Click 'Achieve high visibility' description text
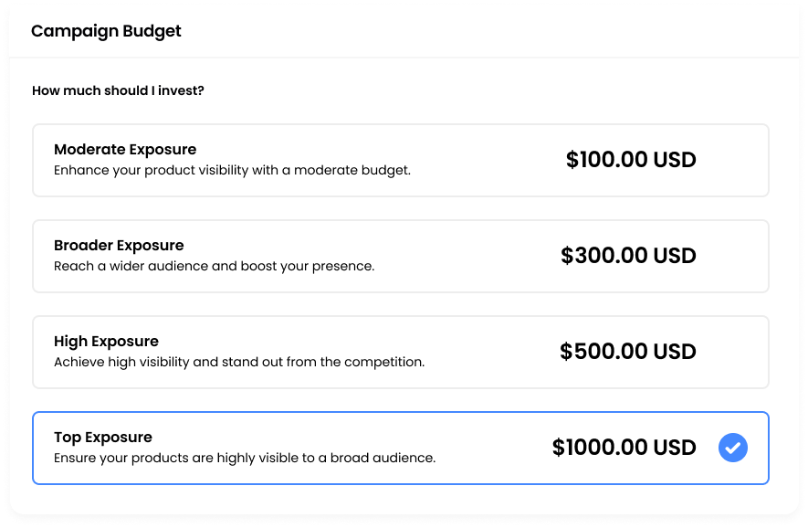Screen dimensions: 808x528 239,362
